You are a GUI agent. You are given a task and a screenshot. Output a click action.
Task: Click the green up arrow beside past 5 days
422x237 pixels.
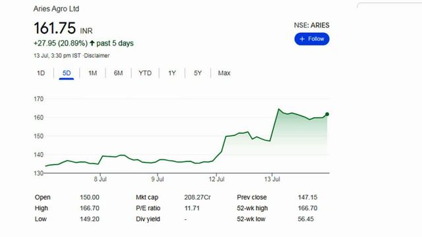click(x=92, y=43)
